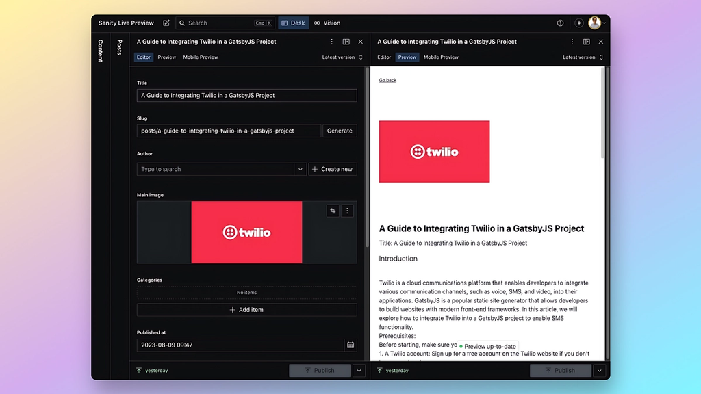Click Create new author button
Screen dimensions: 701x394
pos(333,170)
